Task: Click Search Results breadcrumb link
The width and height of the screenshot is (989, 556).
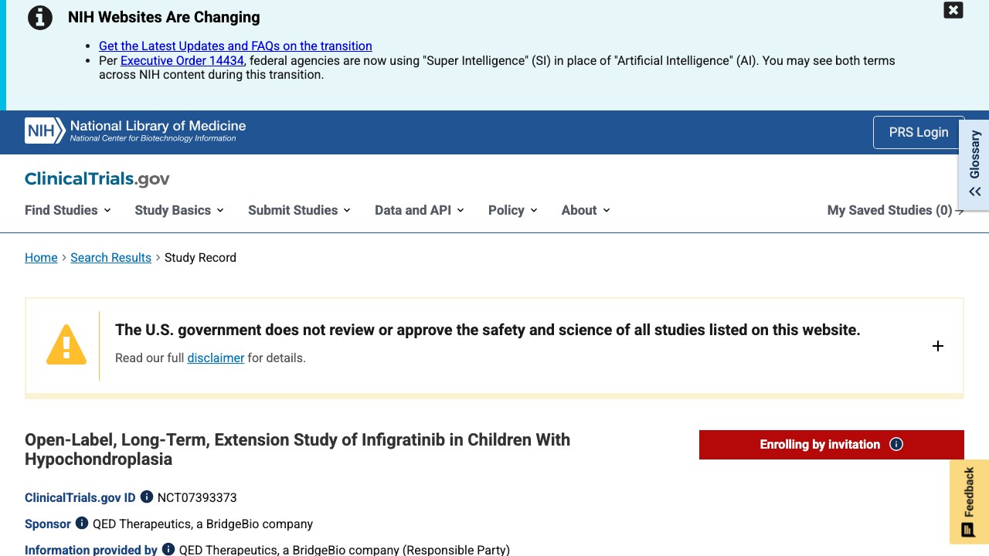Action: pyautogui.click(x=110, y=257)
